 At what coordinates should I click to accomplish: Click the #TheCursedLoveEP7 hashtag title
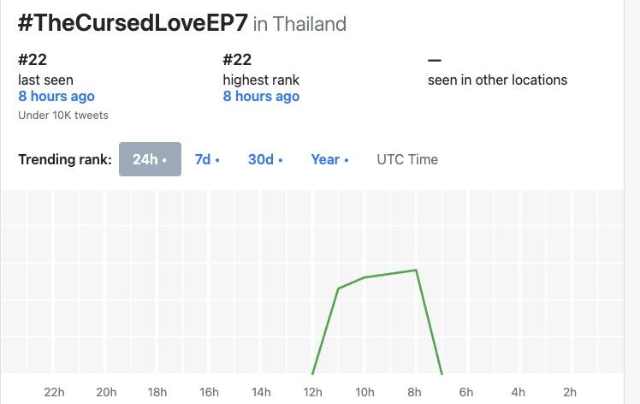(x=133, y=23)
